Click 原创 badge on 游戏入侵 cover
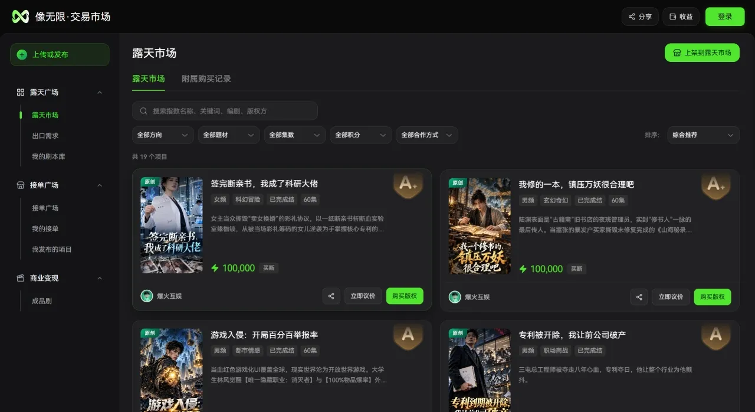 (x=149, y=333)
